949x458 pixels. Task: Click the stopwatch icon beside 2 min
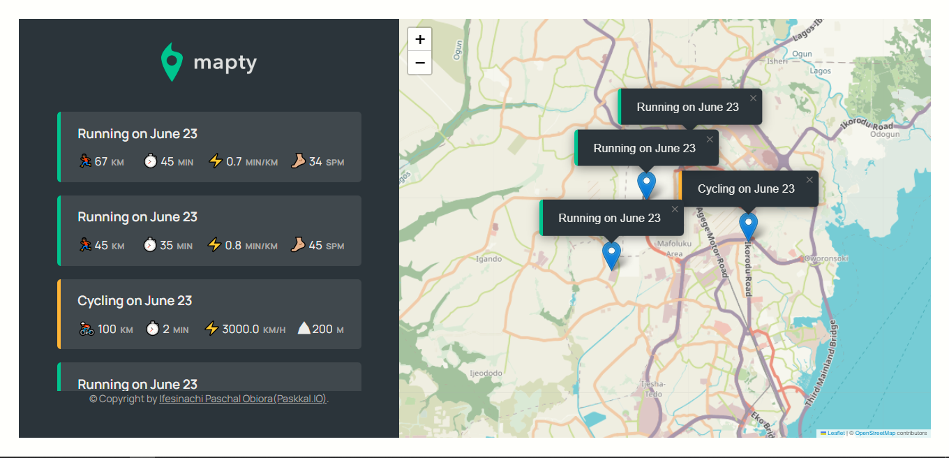click(x=152, y=329)
